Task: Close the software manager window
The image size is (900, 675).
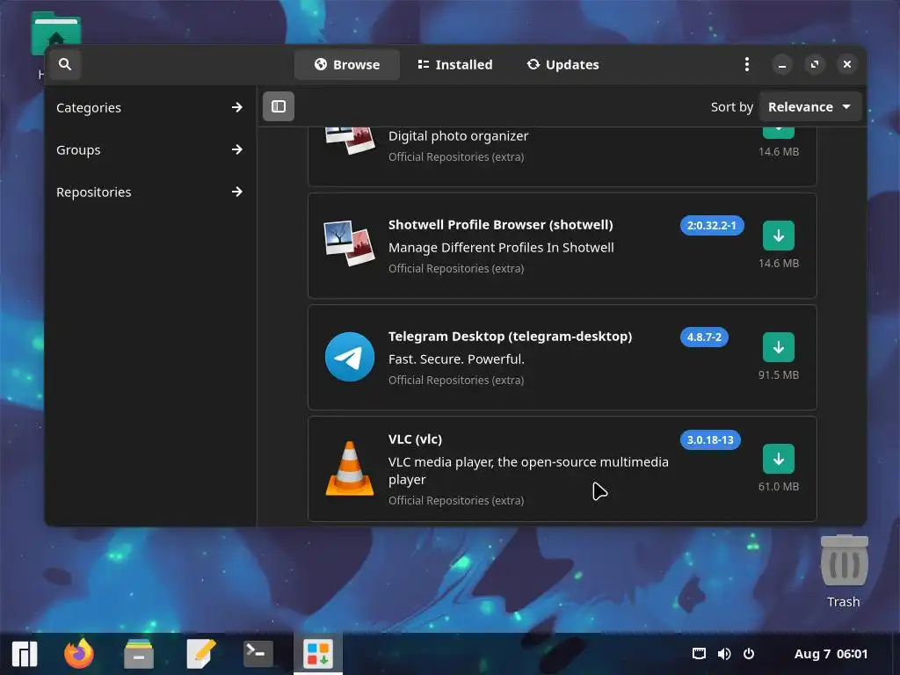Action: (x=846, y=64)
